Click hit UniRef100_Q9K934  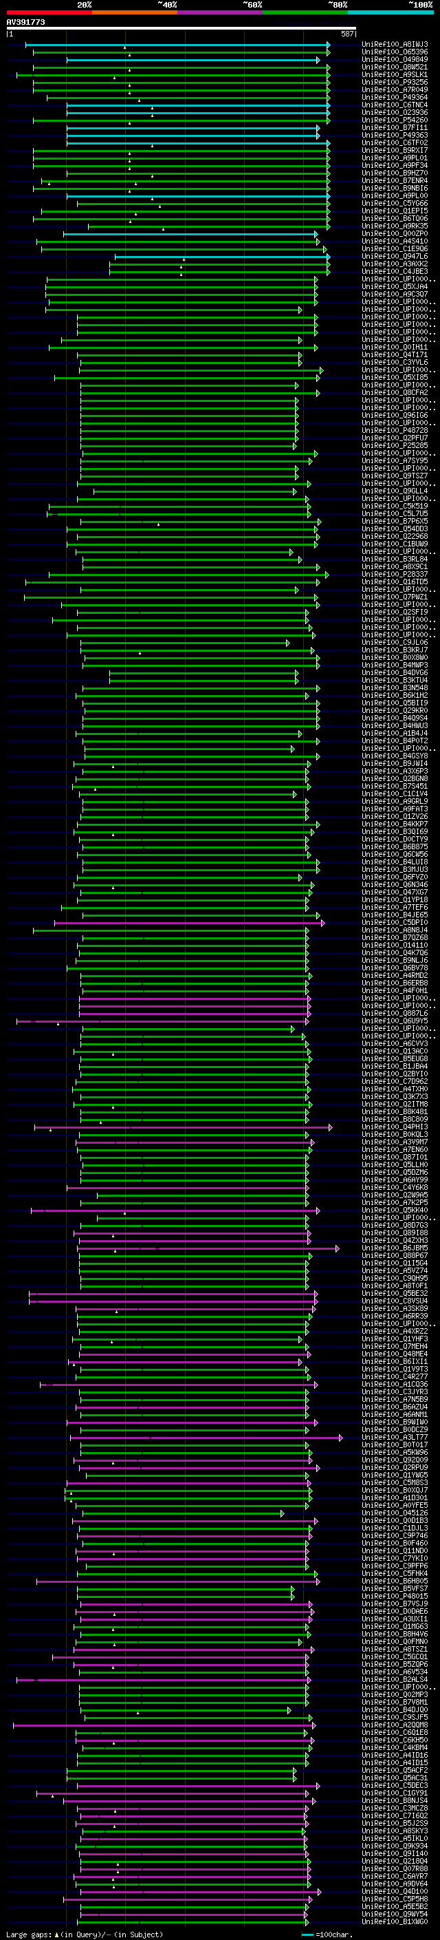[x=394, y=1846]
